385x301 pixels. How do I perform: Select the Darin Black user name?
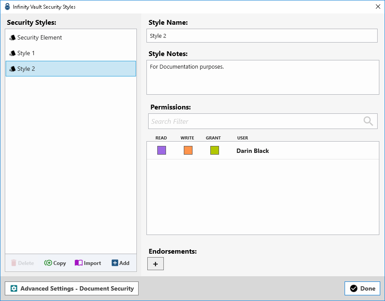pos(252,151)
